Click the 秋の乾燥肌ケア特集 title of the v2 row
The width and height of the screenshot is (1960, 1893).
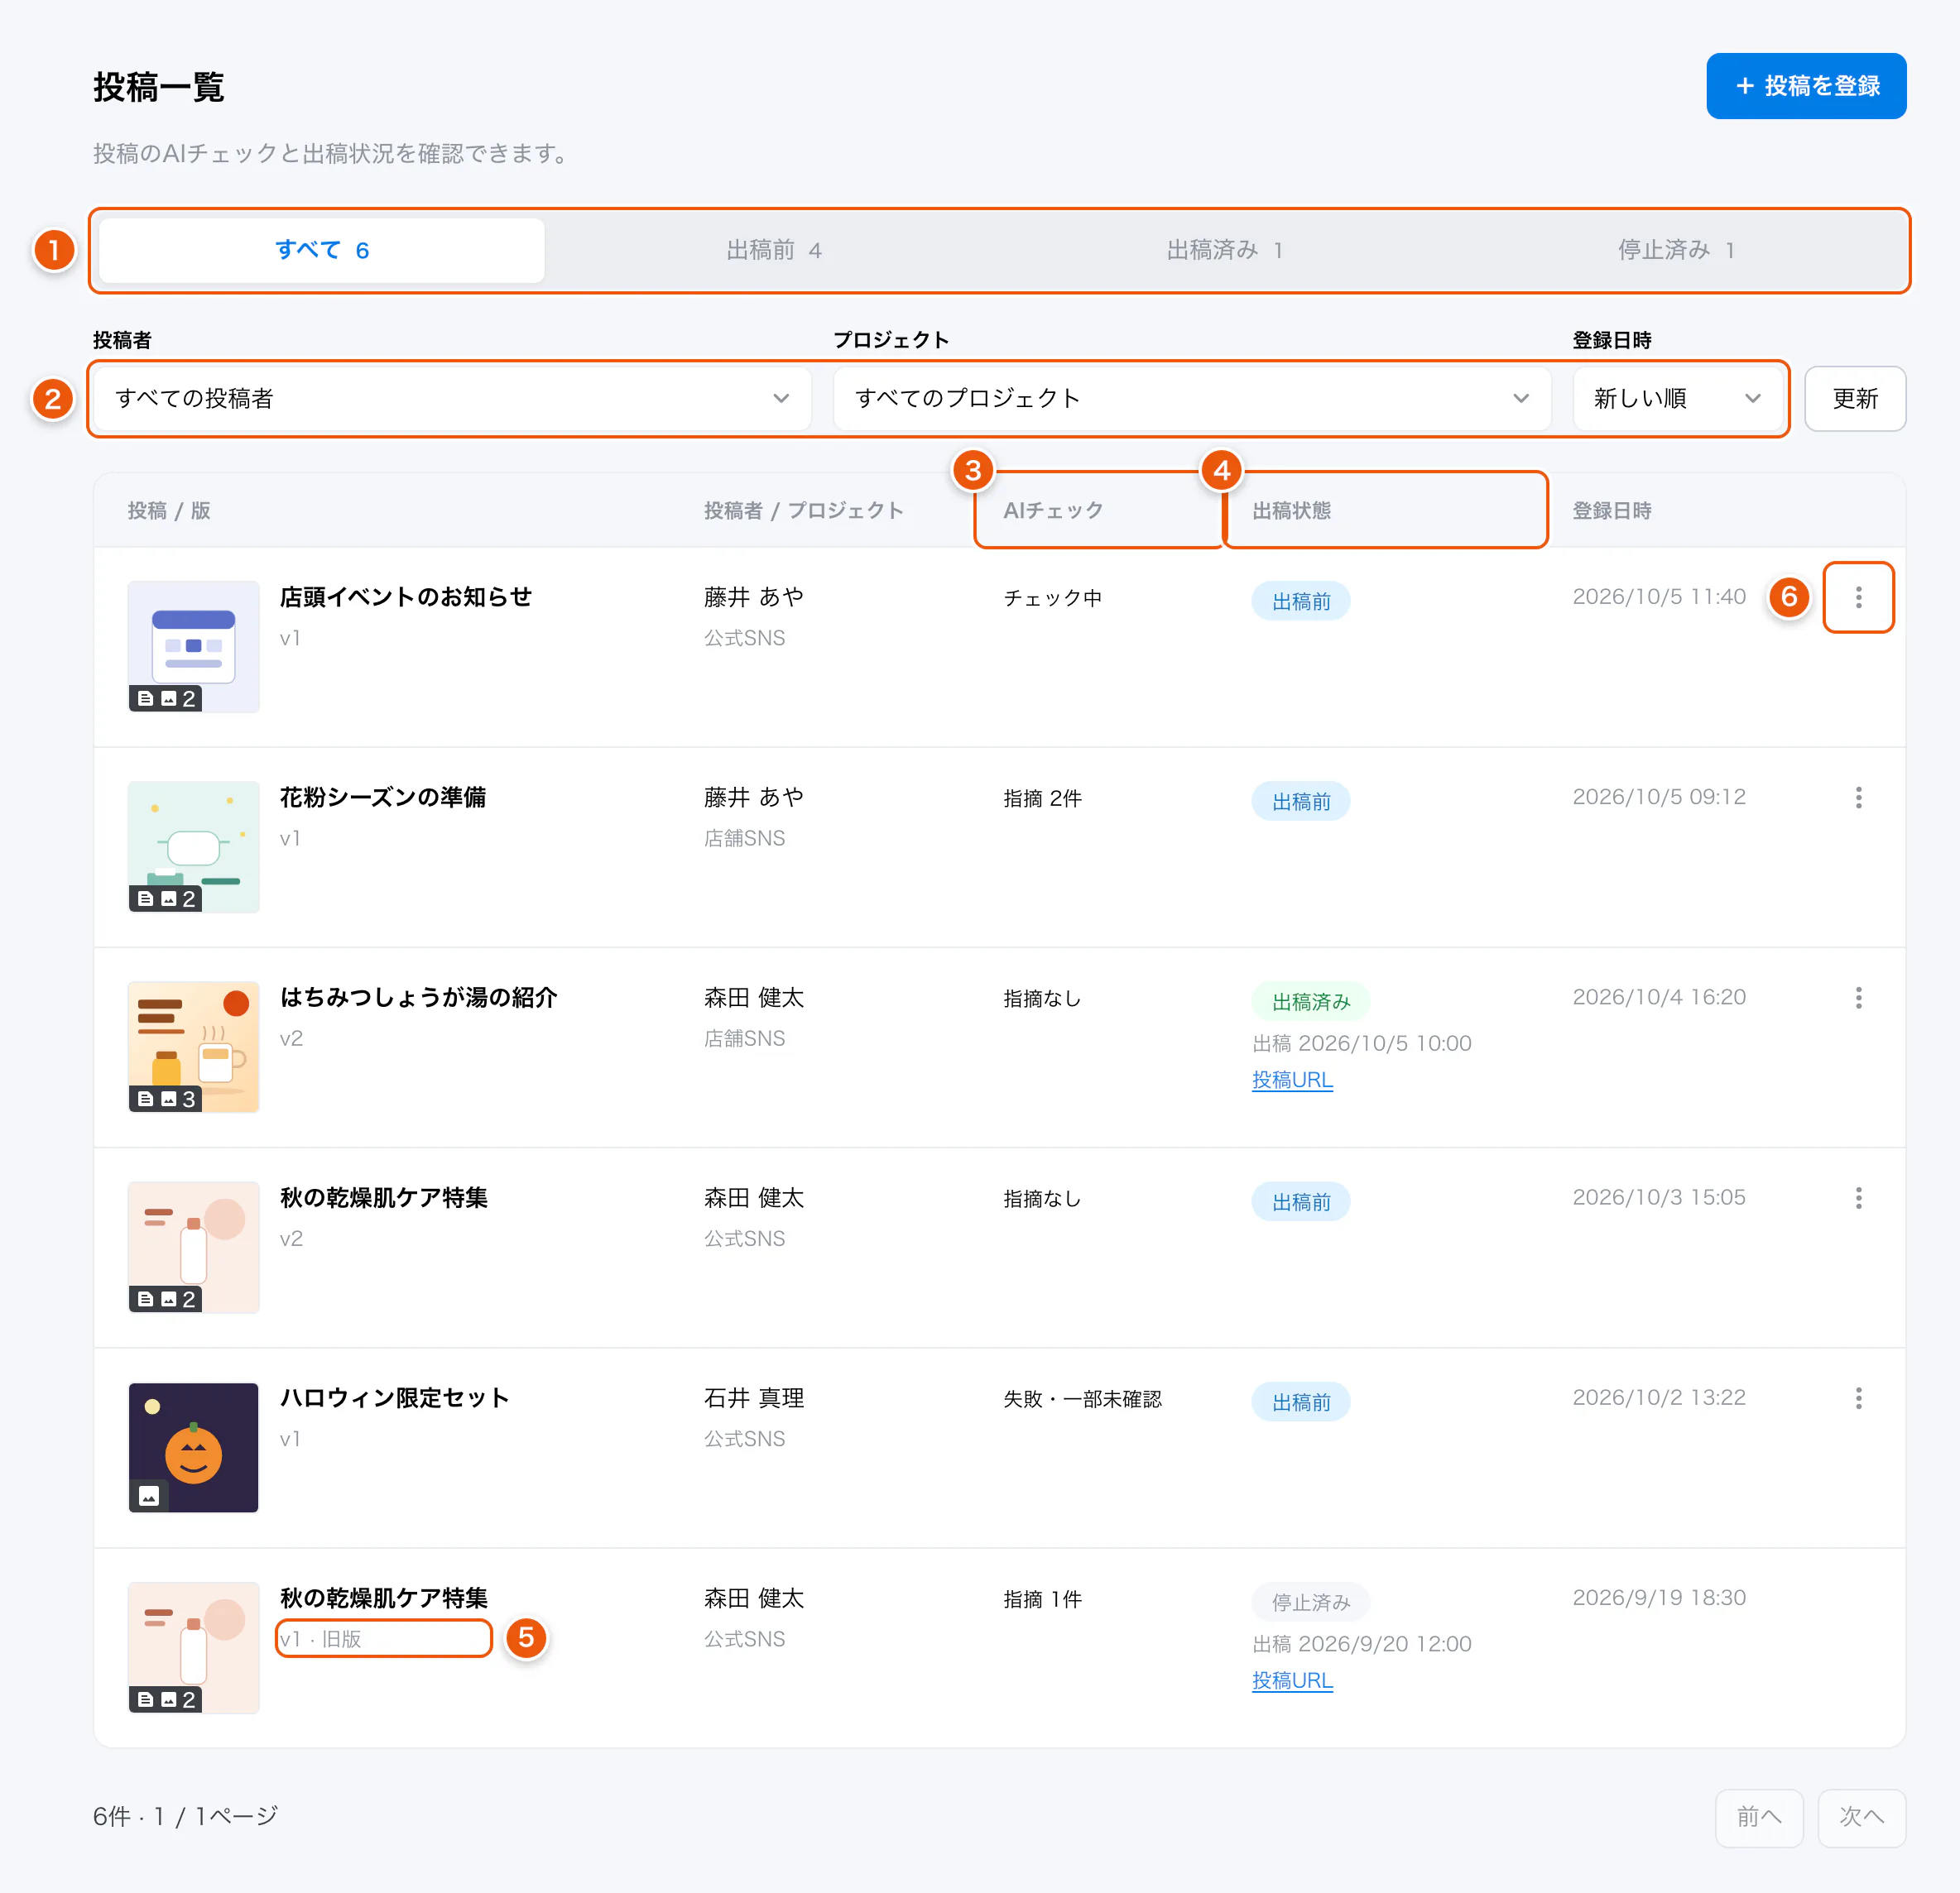click(x=384, y=1197)
